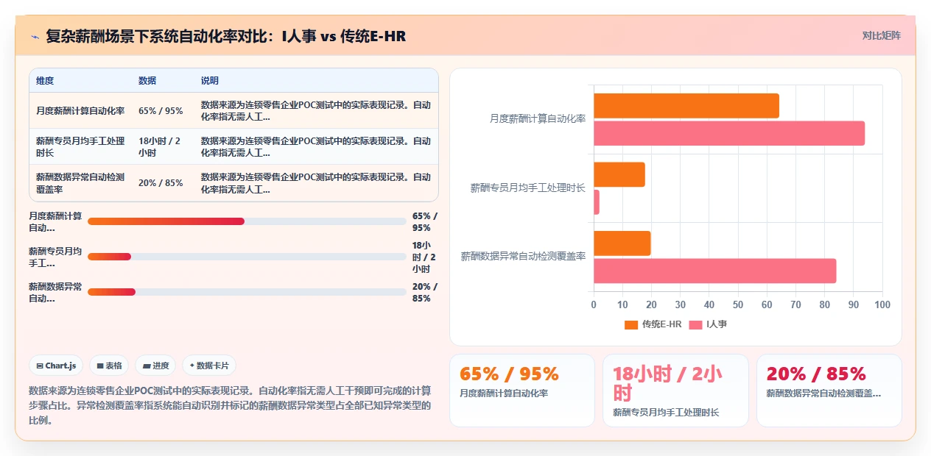
Task: Click the page title 复杂薪酬场景下系统自动化率对比
Action: (x=225, y=36)
